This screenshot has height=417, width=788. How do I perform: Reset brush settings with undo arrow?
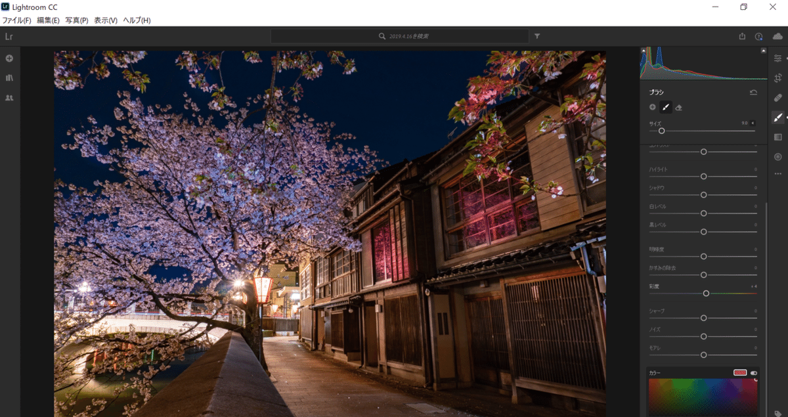(753, 93)
